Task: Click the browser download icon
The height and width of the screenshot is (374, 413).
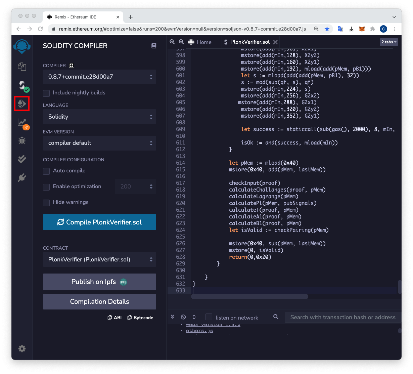Action: (351, 29)
